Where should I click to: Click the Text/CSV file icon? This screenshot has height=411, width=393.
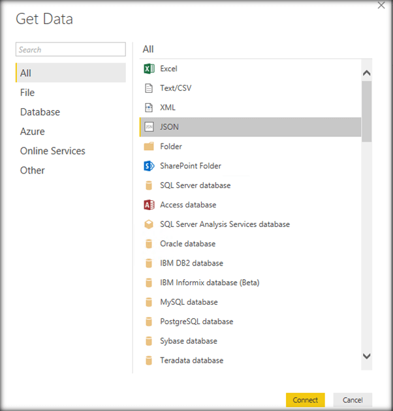(149, 88)
